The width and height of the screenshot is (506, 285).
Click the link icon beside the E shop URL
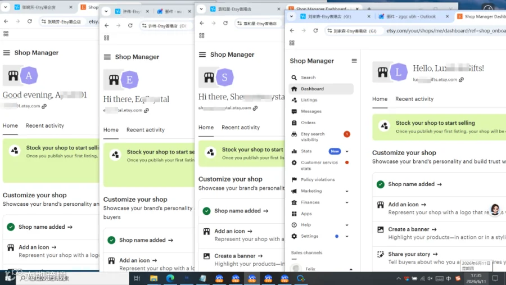[x=146, y=110]
